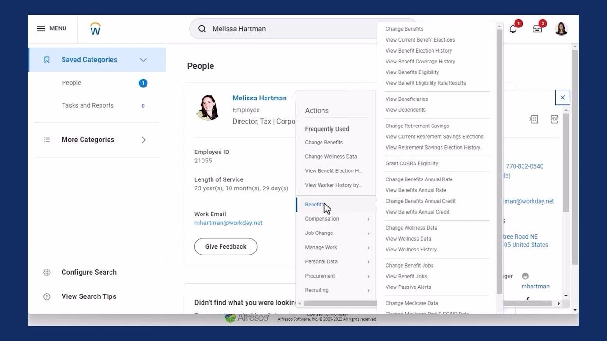The height and width of the screenshot is (341, 607).
Task: Expand the More Categories chevron
Action: point(143,140)
